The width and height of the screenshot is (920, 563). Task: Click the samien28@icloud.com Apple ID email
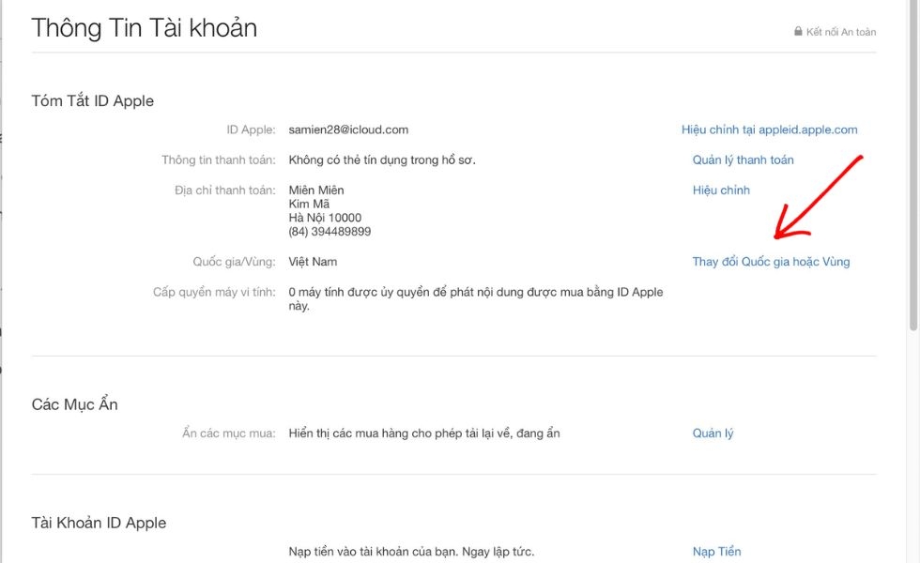348,130
